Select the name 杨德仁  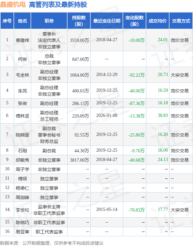pyautogui.click(x=23, y=188)
